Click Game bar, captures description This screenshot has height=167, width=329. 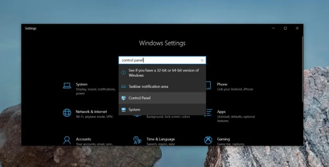(231, 144)
